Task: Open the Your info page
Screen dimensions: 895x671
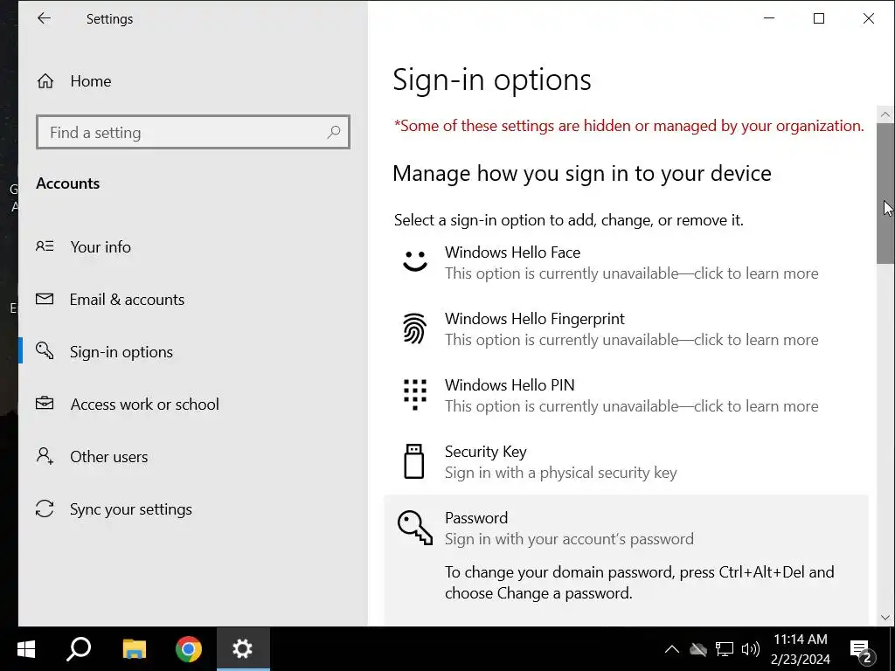Action: [x=193, y=246]
